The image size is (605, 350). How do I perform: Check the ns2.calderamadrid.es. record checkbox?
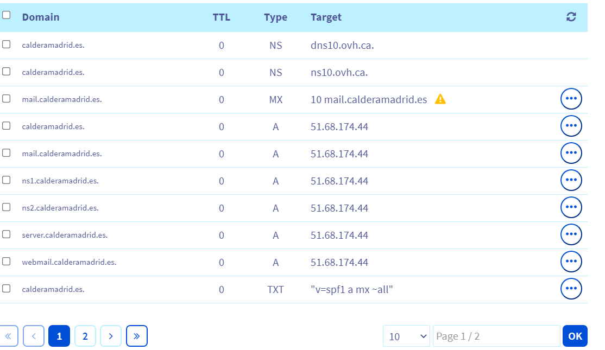[7, 207]
